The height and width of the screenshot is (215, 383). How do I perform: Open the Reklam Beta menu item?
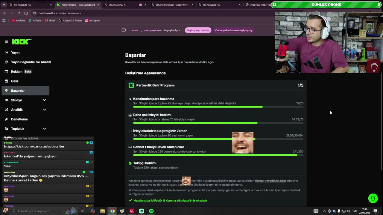point(25,72)
